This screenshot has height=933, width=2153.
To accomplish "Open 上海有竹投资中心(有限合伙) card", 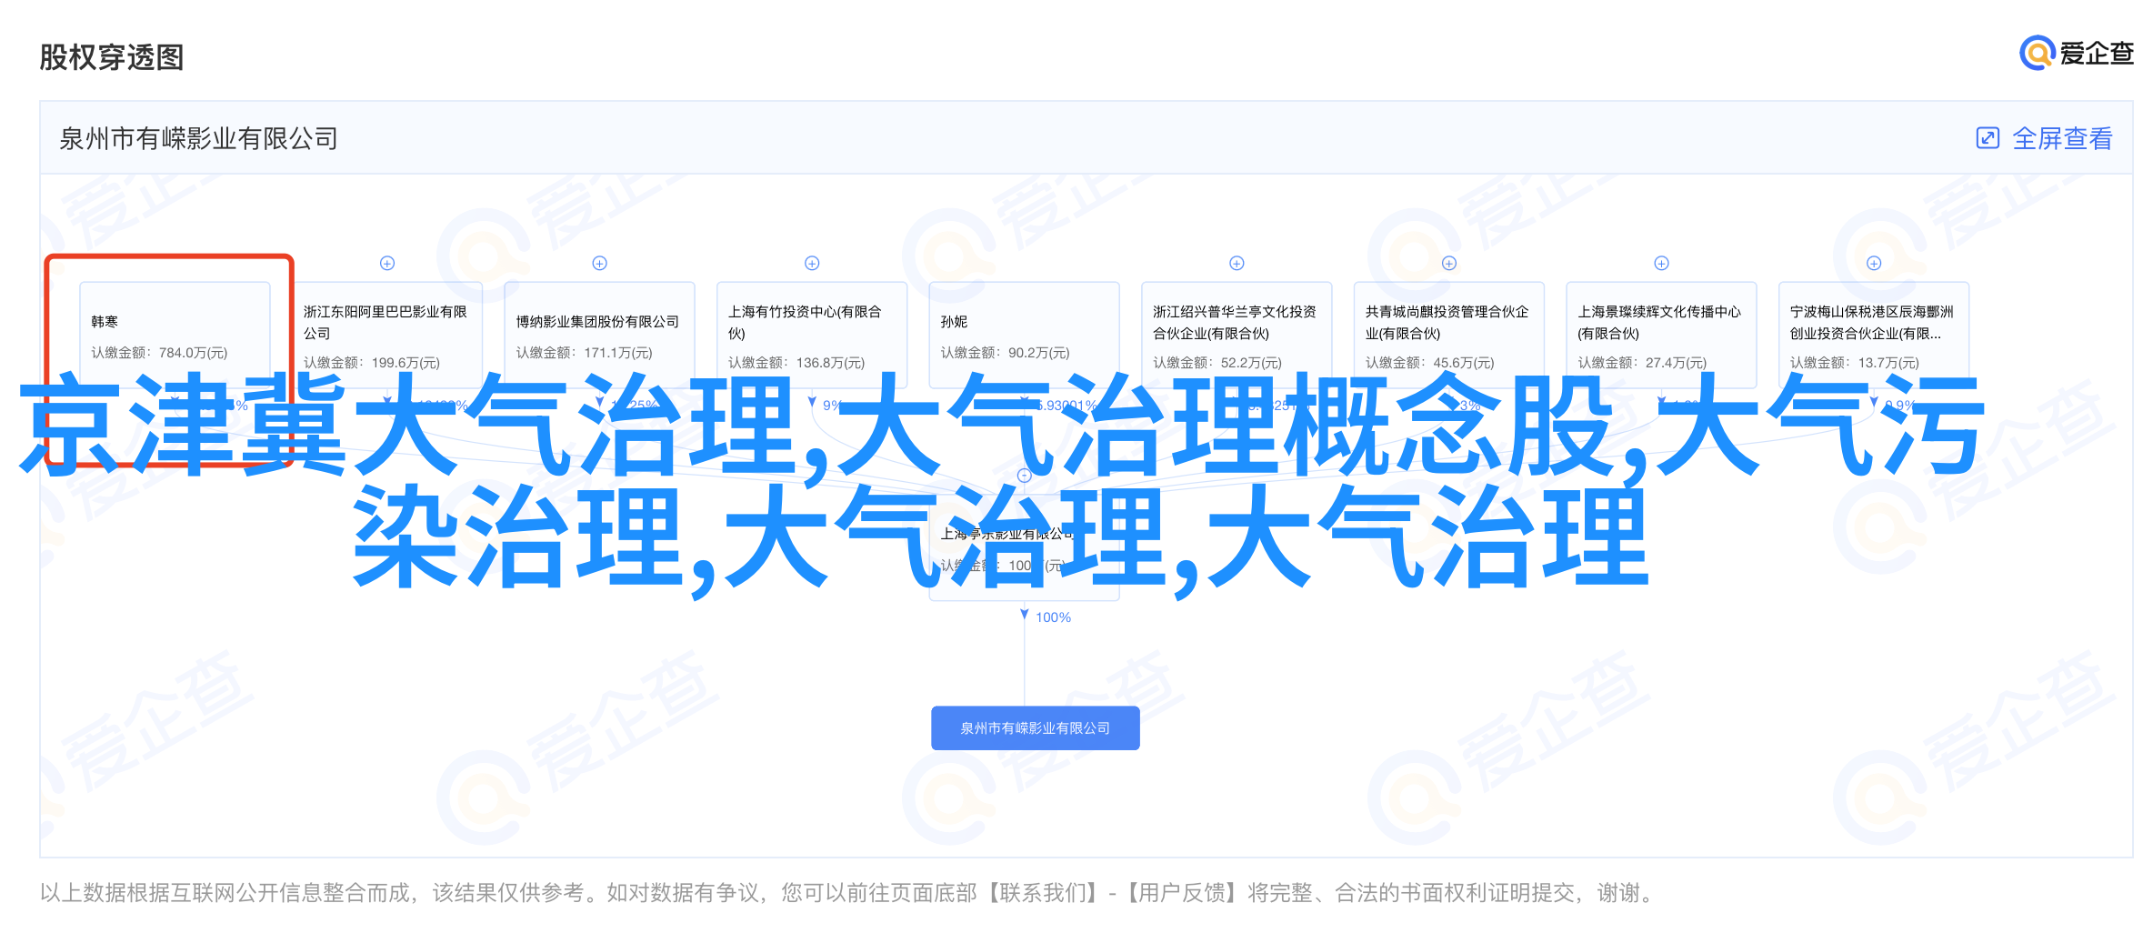I will tap(812, 335).
